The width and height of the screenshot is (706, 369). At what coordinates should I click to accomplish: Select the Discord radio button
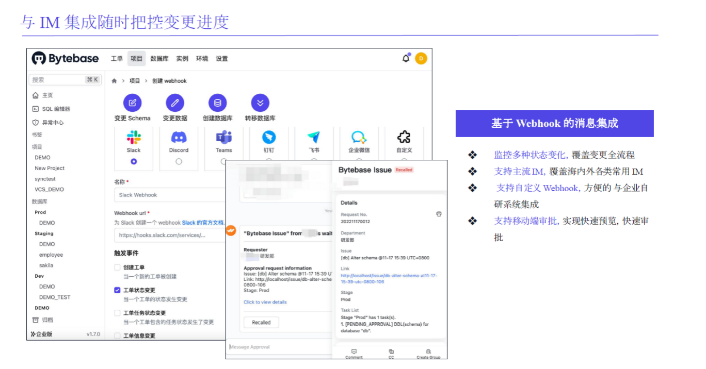point(179,161)
